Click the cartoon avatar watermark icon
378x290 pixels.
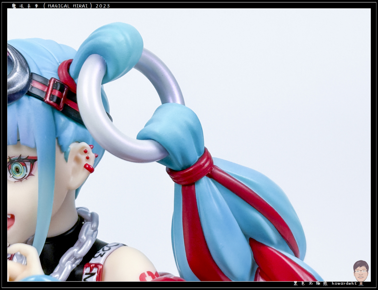point(361,272)
